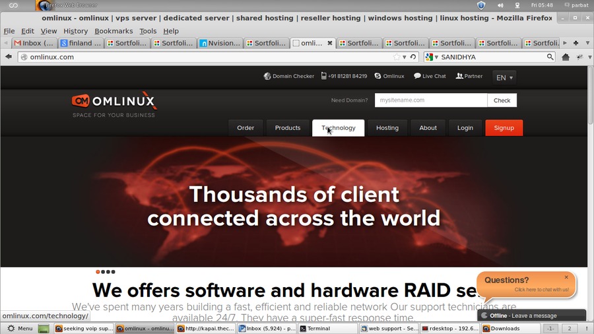
Task: Switch to the finland tab
Action: [x=81, y=43]
